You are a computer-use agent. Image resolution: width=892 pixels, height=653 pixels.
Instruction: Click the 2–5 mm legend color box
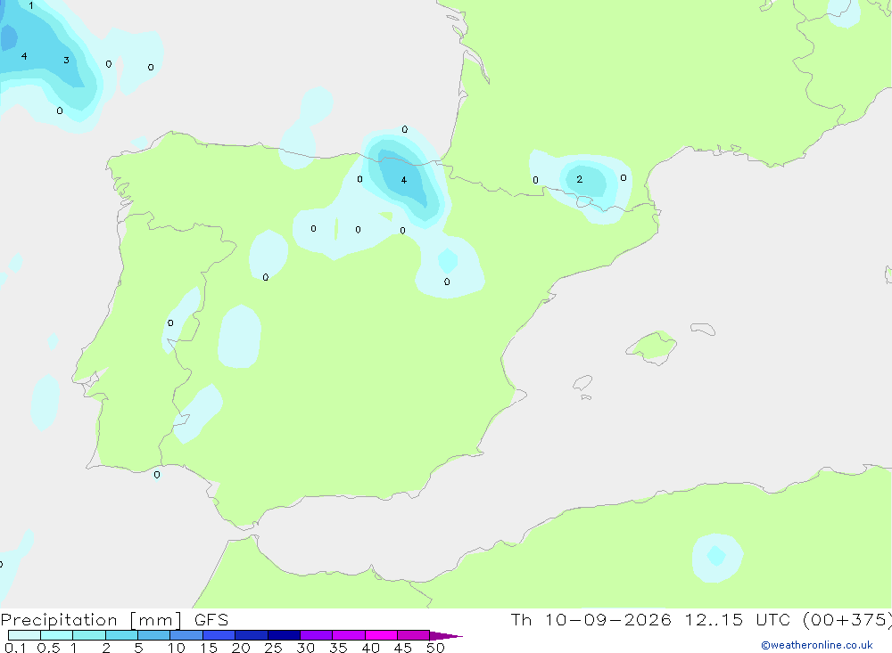[121, 635]
